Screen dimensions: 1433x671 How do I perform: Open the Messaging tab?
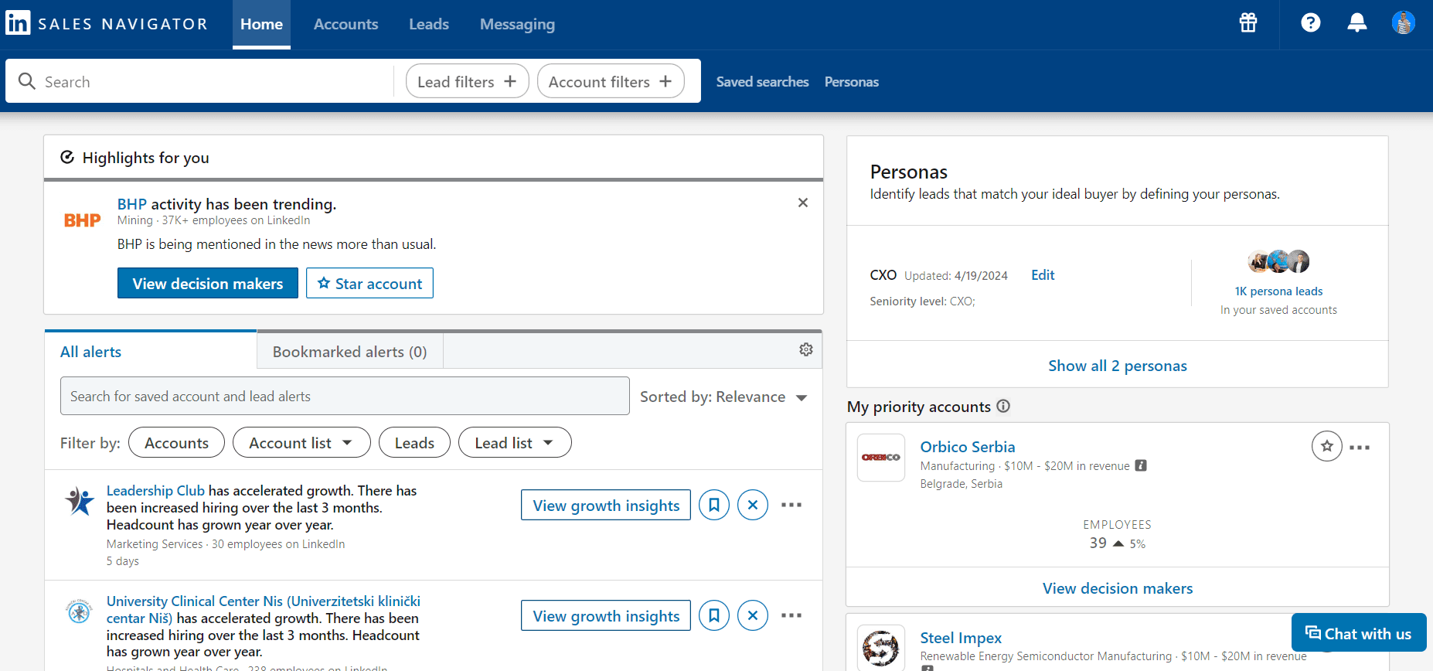517,25
